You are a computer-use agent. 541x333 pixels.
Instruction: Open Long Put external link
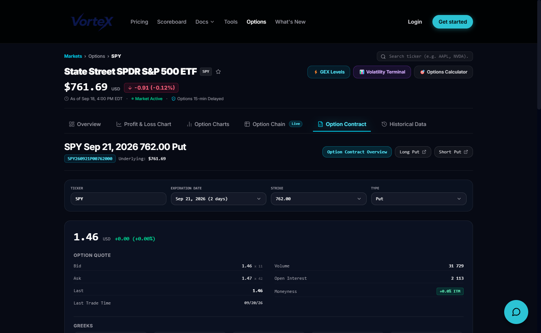(x=413, y=152)
